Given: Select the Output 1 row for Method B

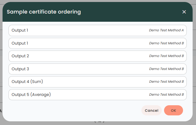Looking at the screenshot, I should pyautogui.click(x=98, y=43).
